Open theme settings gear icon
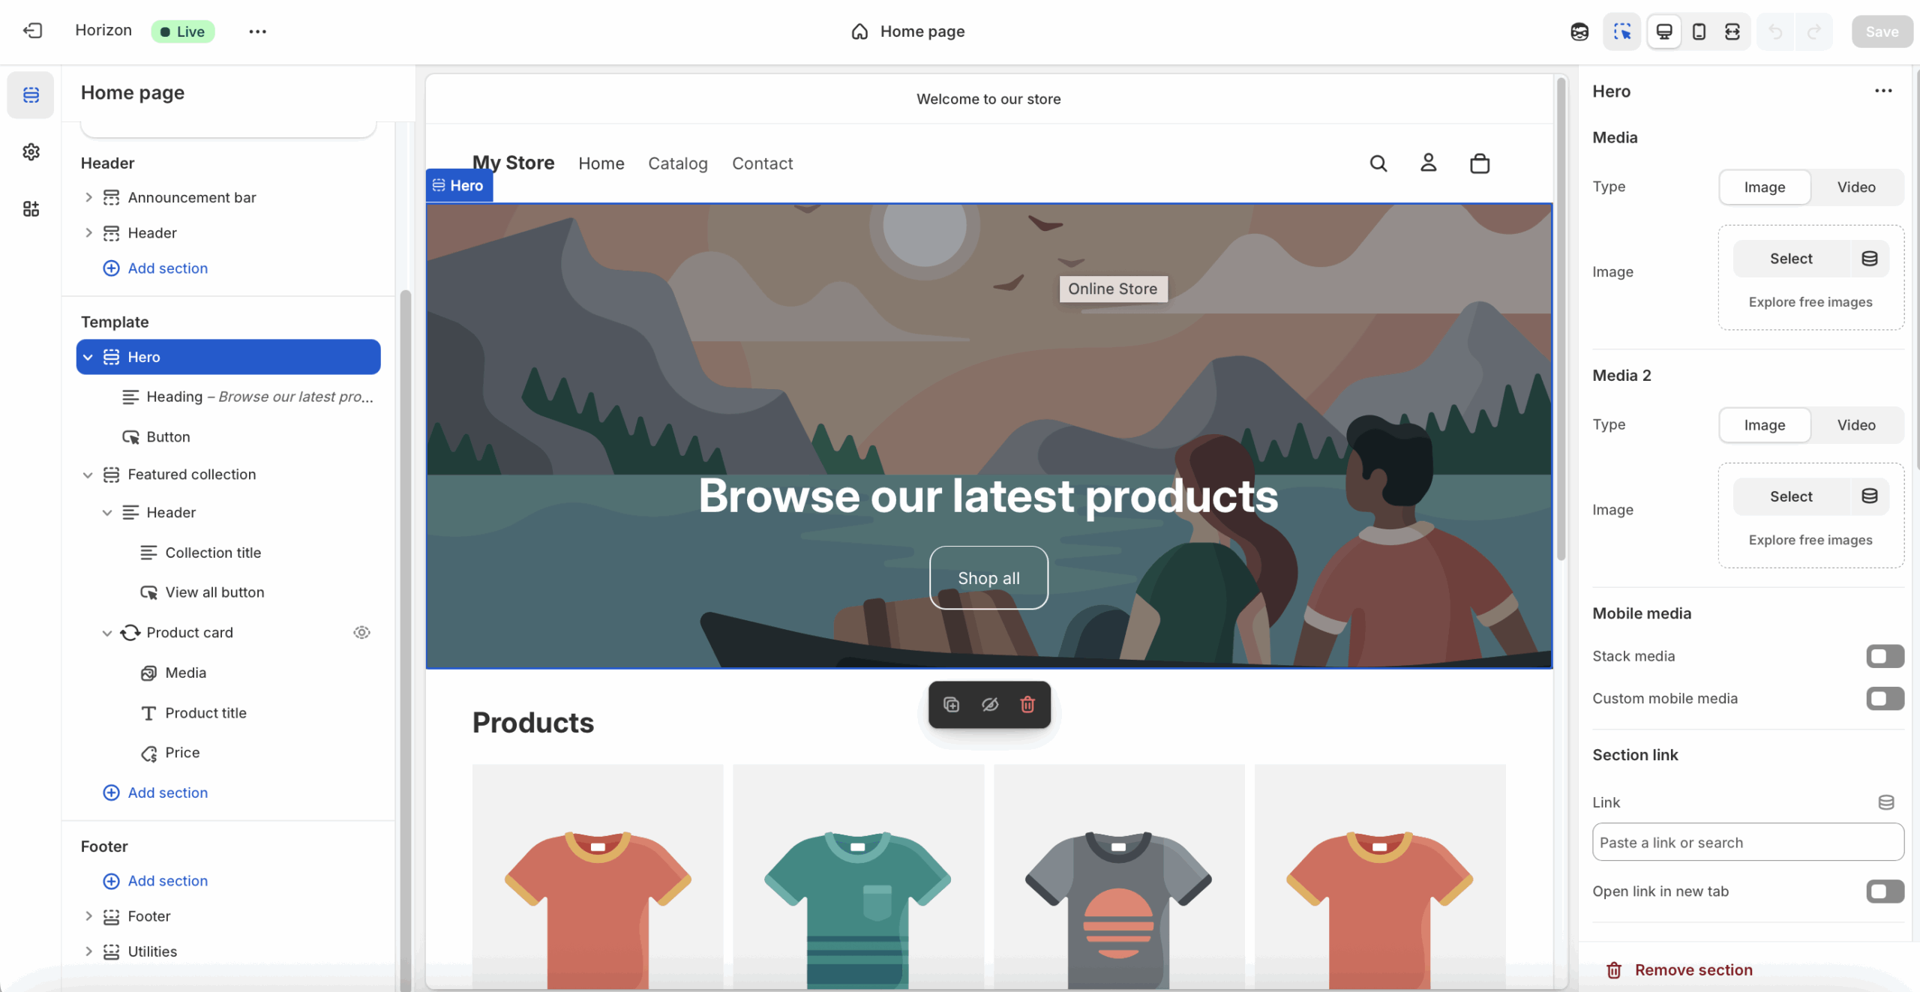Image resolution: width=1920 pixels, height=992 pixels. (x=31, y=152)
